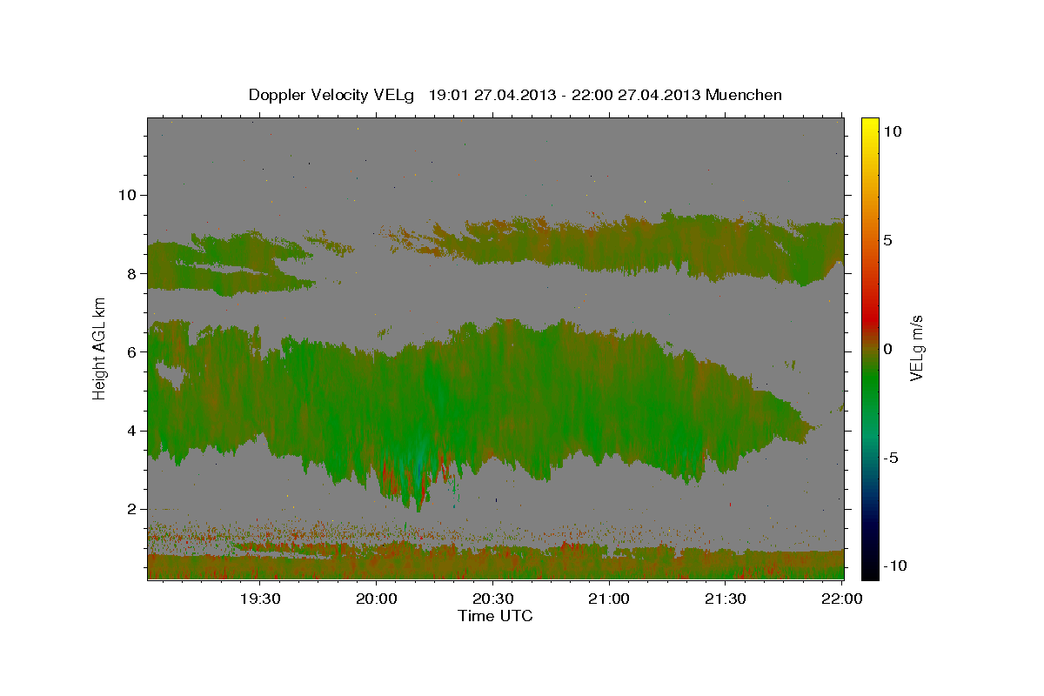Click the date 'Muenchen' in the title

(x=744, y=95)
